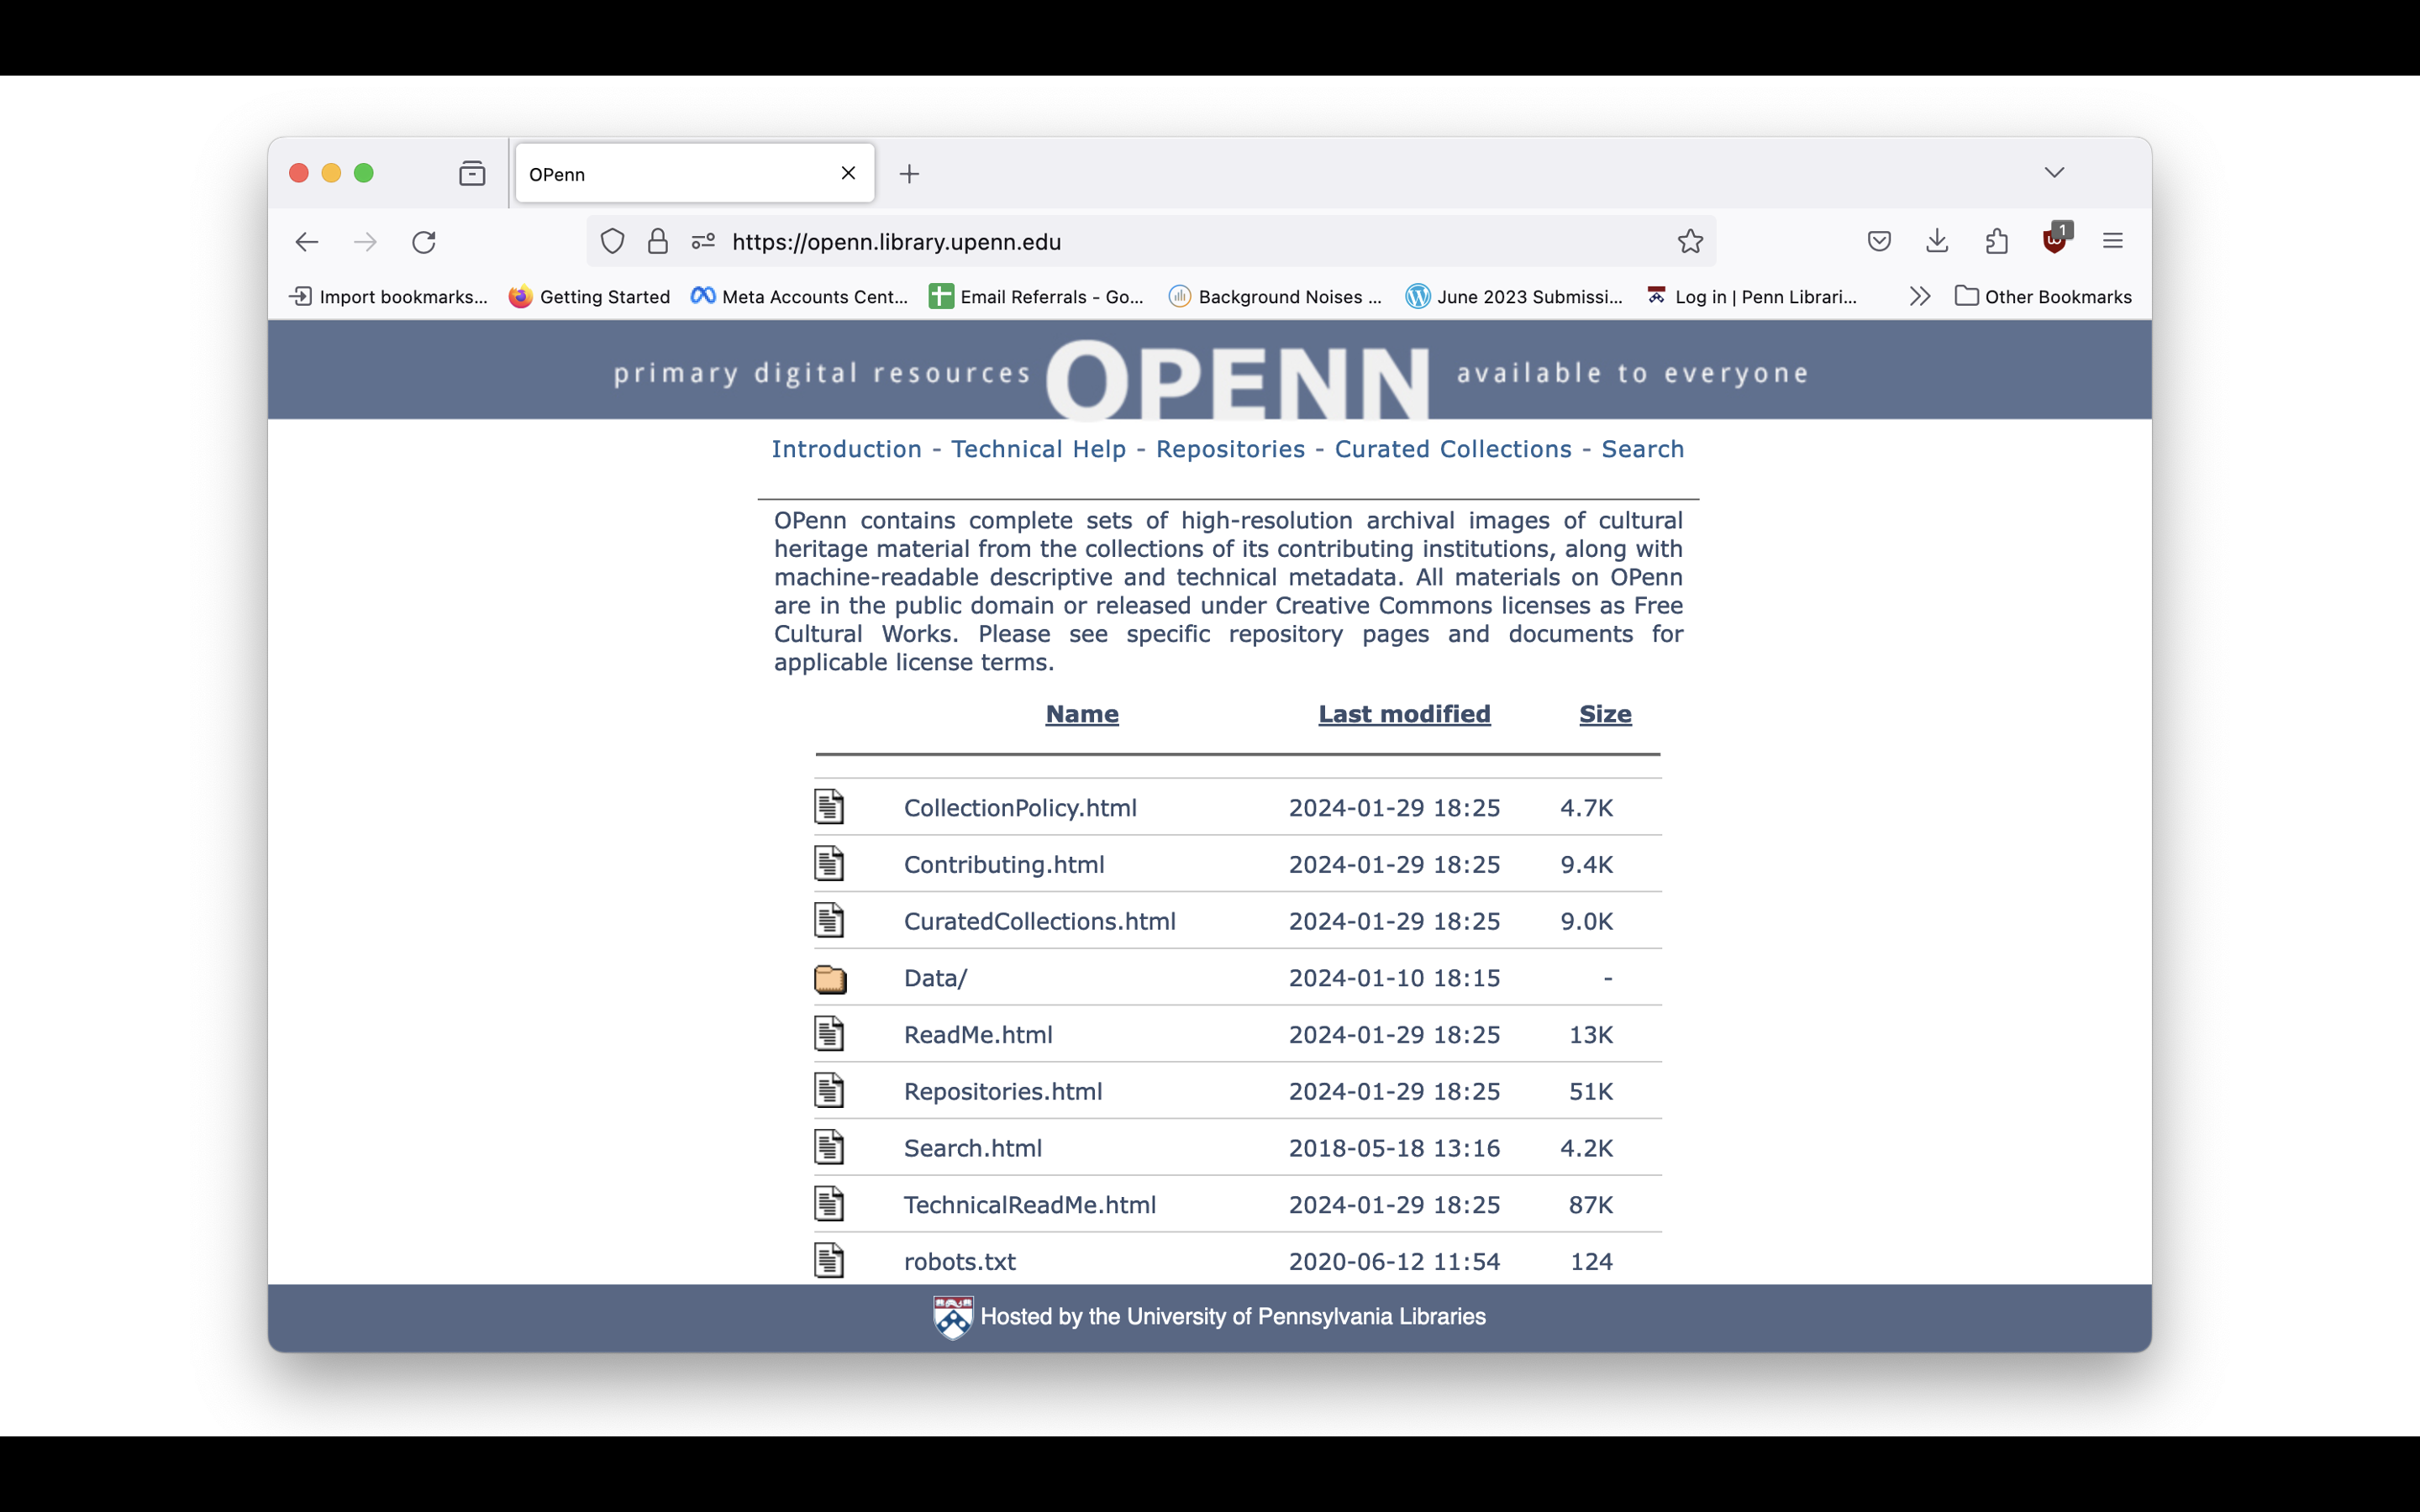The width and height of the screenshot is (2420, 1512).
Task: Select the 51K size of Repositories.html
Action: [x=1591, y=1091]
